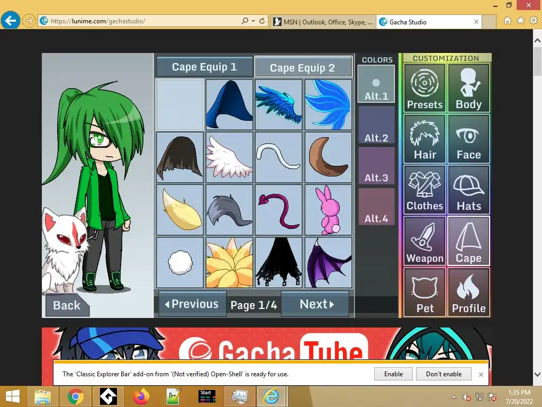
Task: Open the Body customization category
Action: coord(468,89)
